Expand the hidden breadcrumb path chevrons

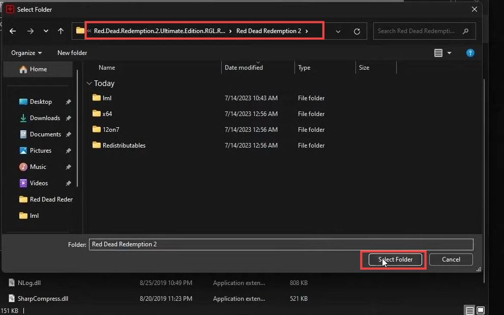(89, 31)
